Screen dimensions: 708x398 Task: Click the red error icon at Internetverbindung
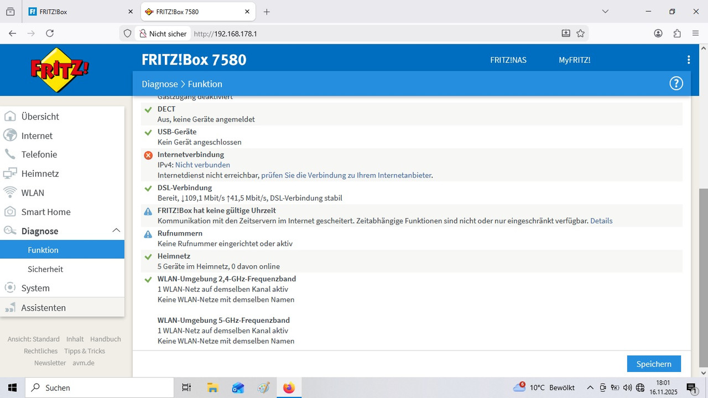[x=148, y=155]
